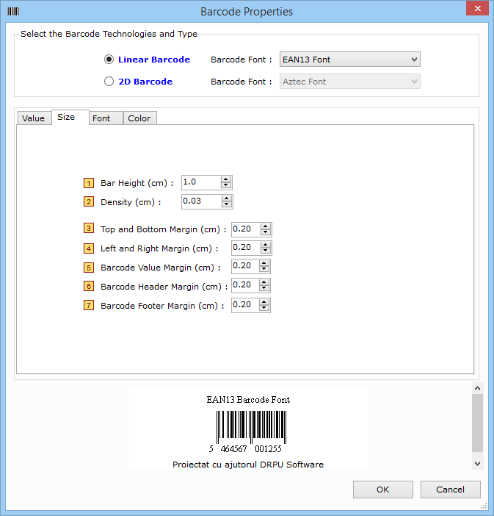Click the 'Density (cm) :' label

click(131, 202)
